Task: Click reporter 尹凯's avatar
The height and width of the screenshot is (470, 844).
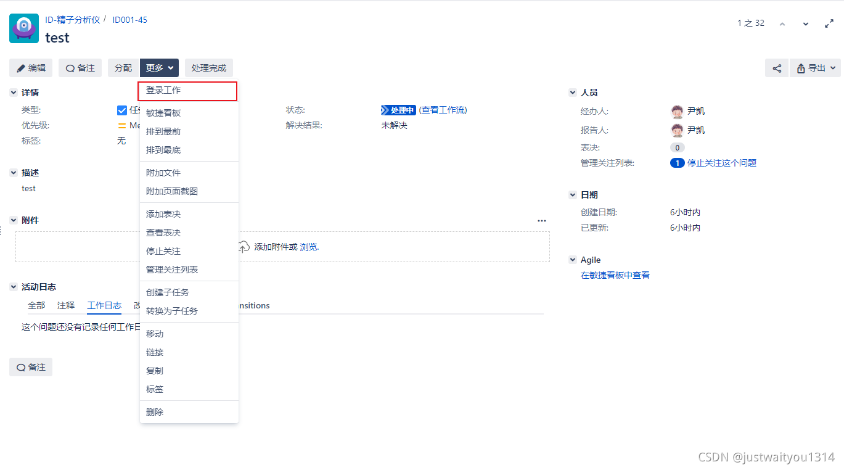Action: click(x=677, y=130)
